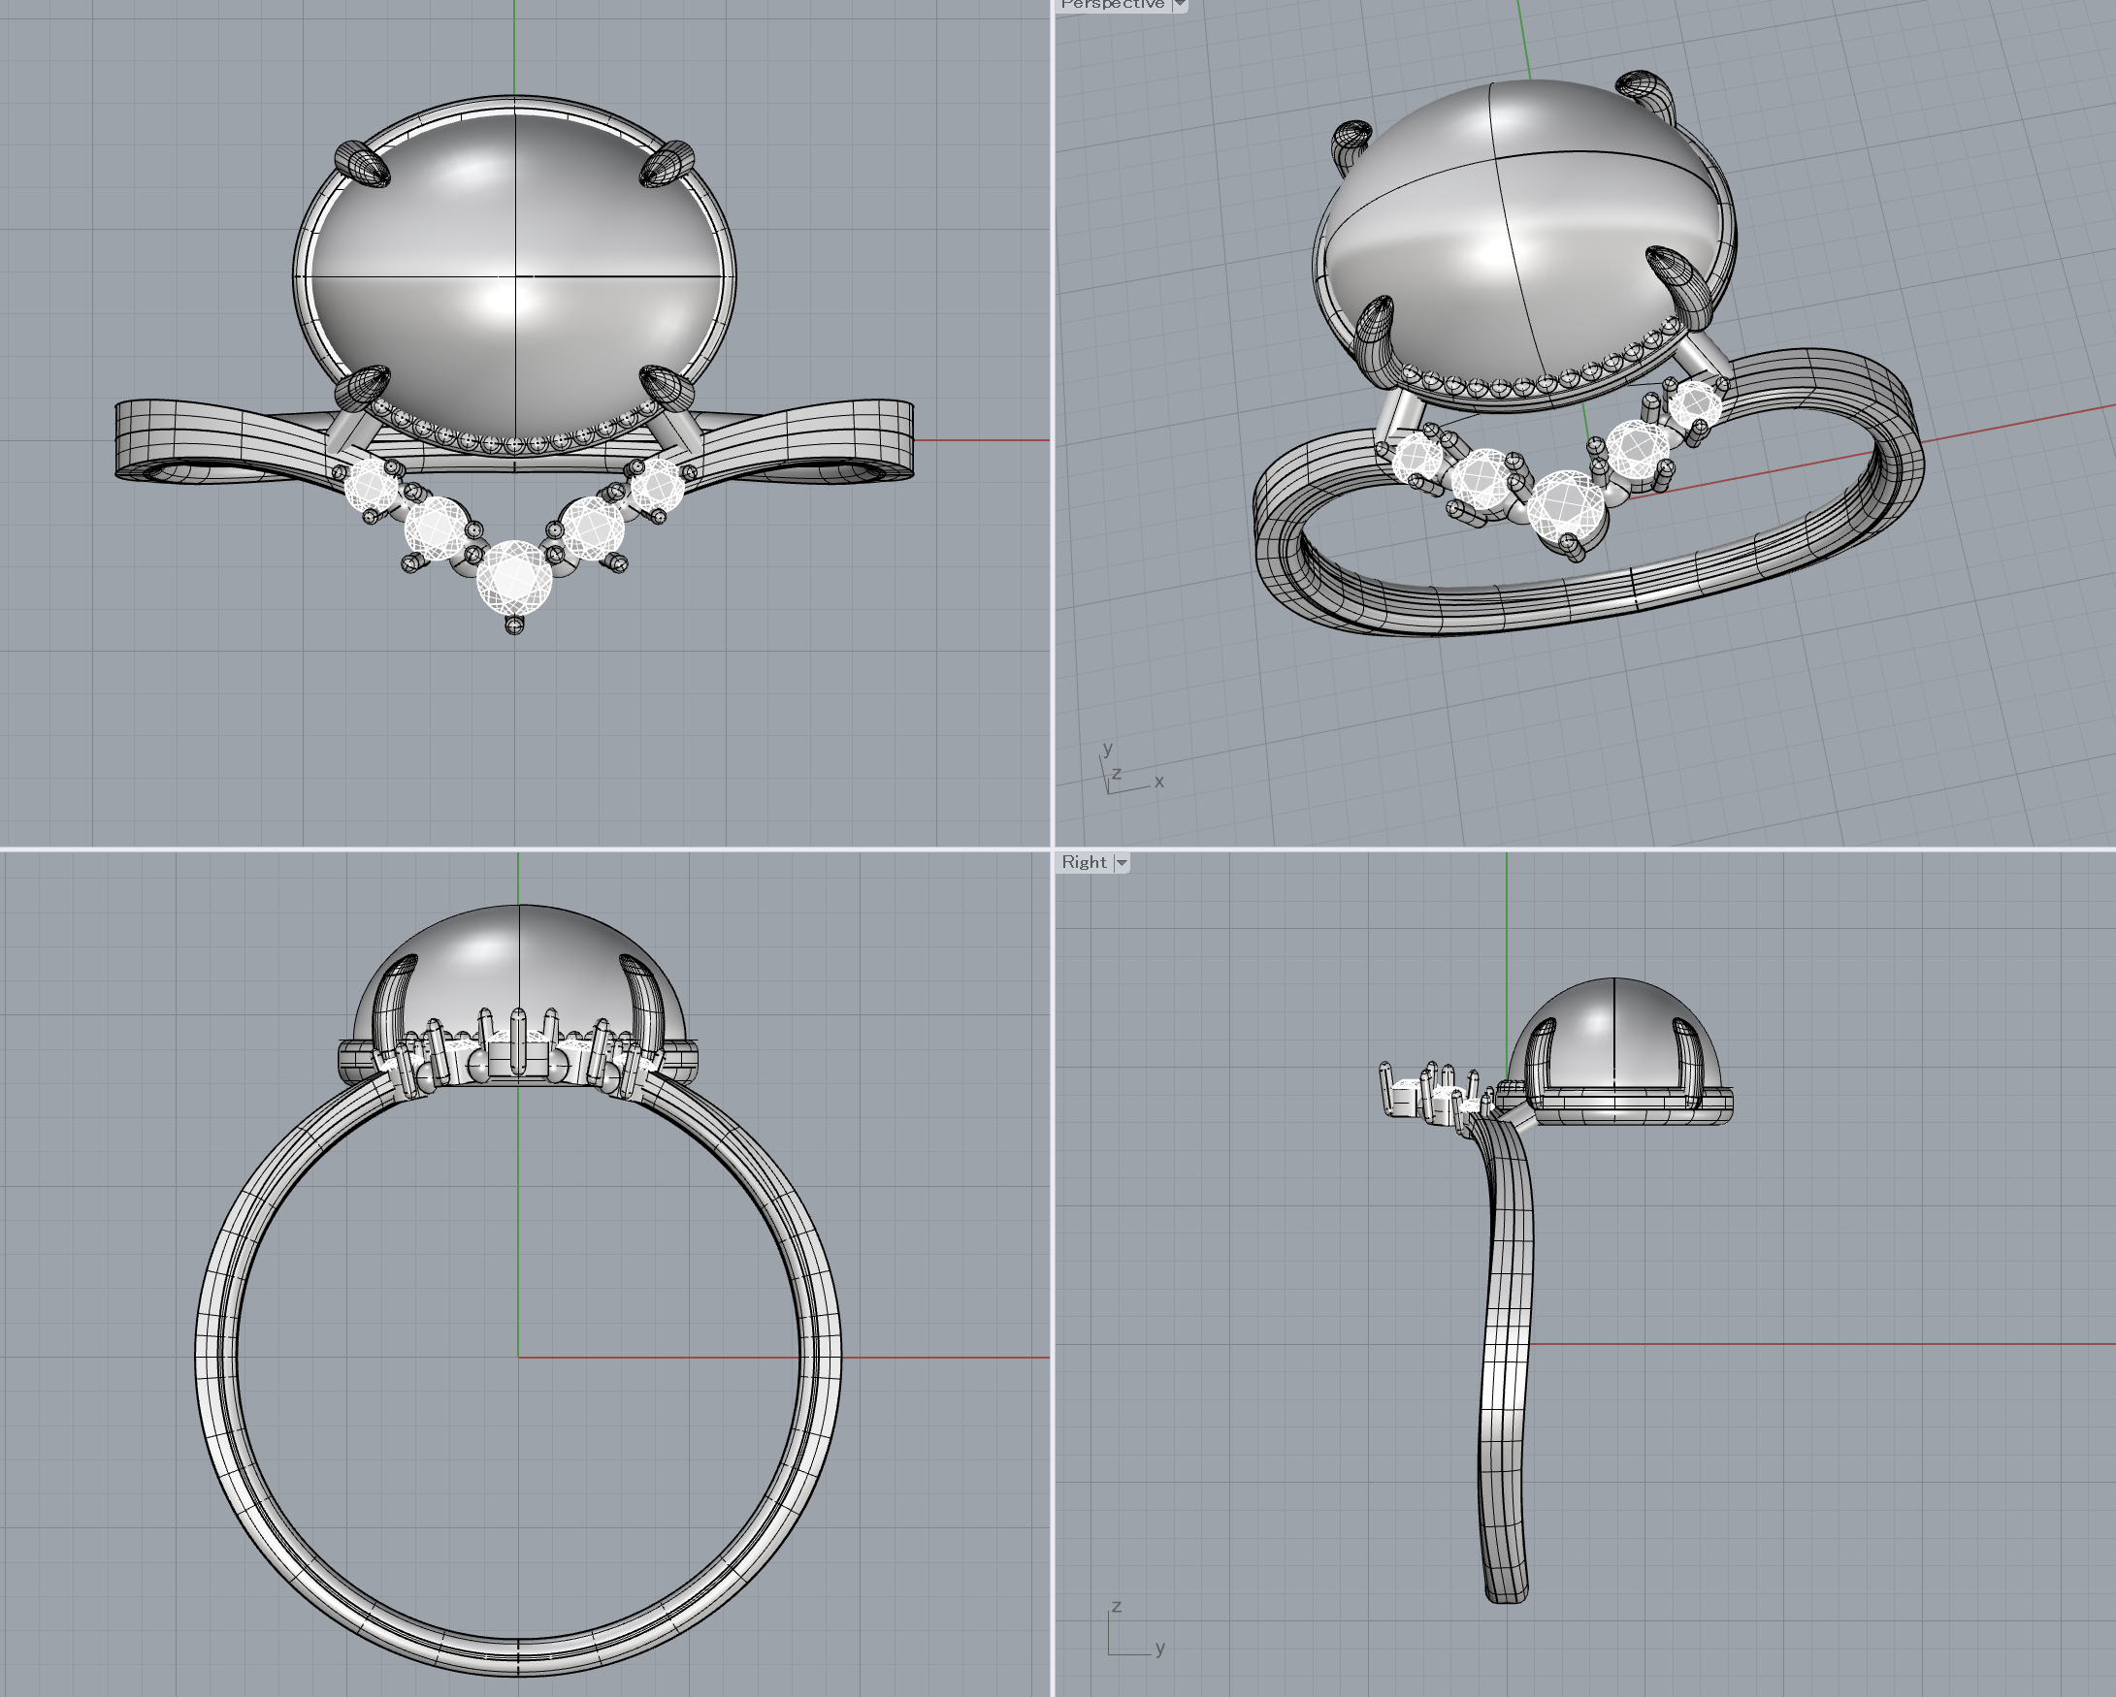Viewport: 2116px width, 1697px height.
Task: Select the largest center round diamond in top-left view
Action: click(x=513, y=578)
